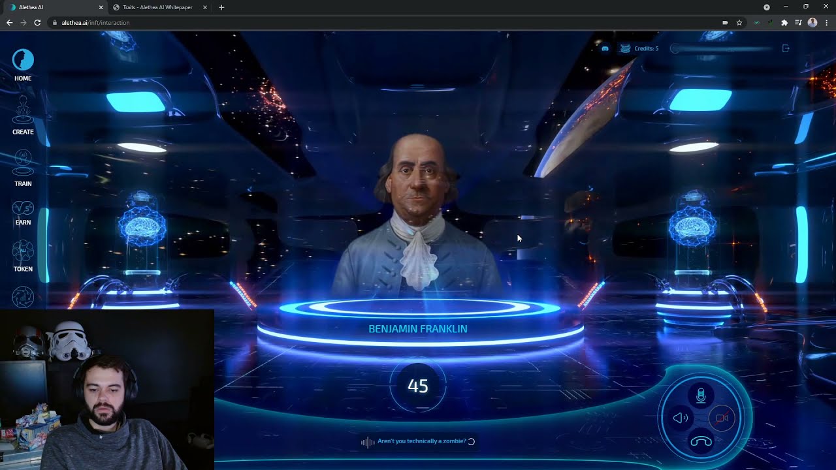Open the TOKEN section icon
The width and height of the screenshot is (836, 470).
coord(23,251)
